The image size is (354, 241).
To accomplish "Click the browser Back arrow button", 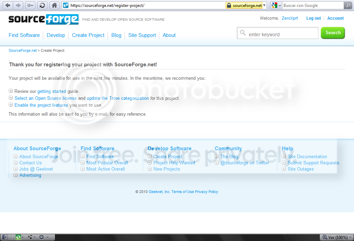I will pos(8,6).
